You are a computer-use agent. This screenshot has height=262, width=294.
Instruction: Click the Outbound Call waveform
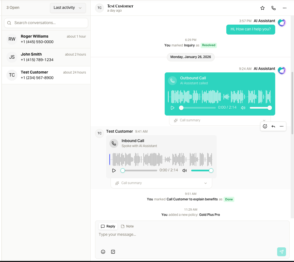click(220, 97)
